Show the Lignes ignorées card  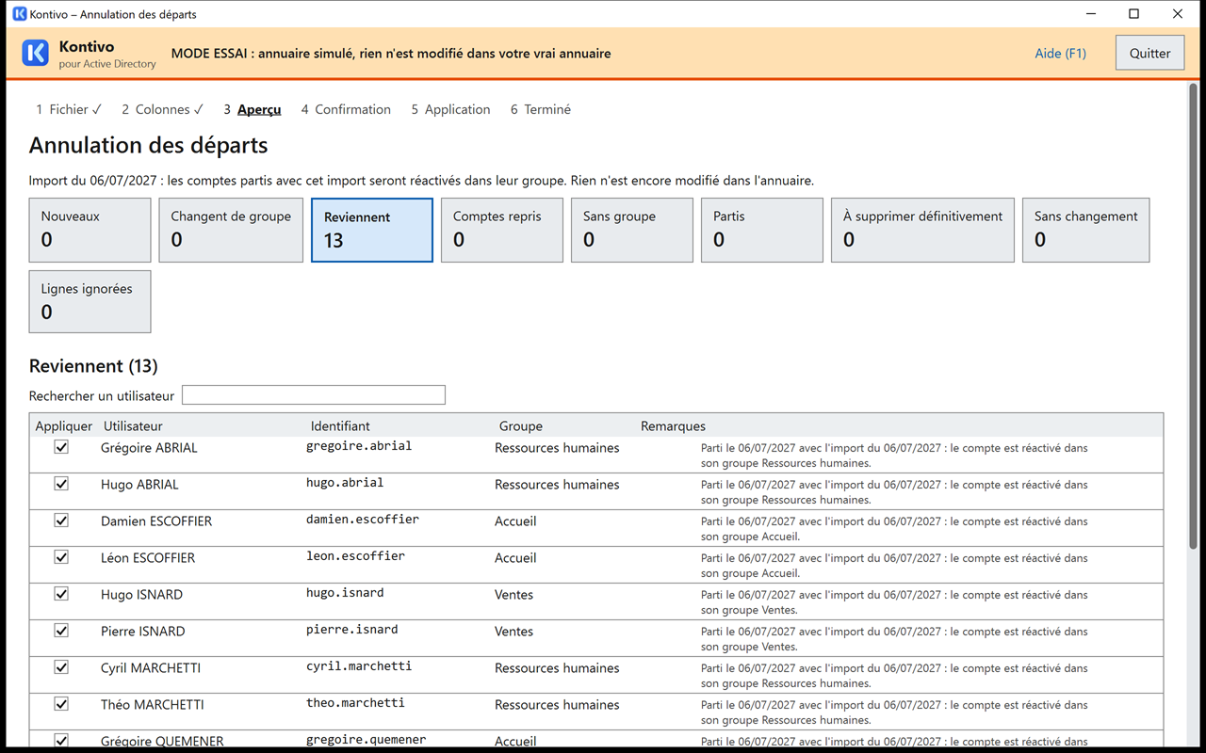[x=90, y=302]
